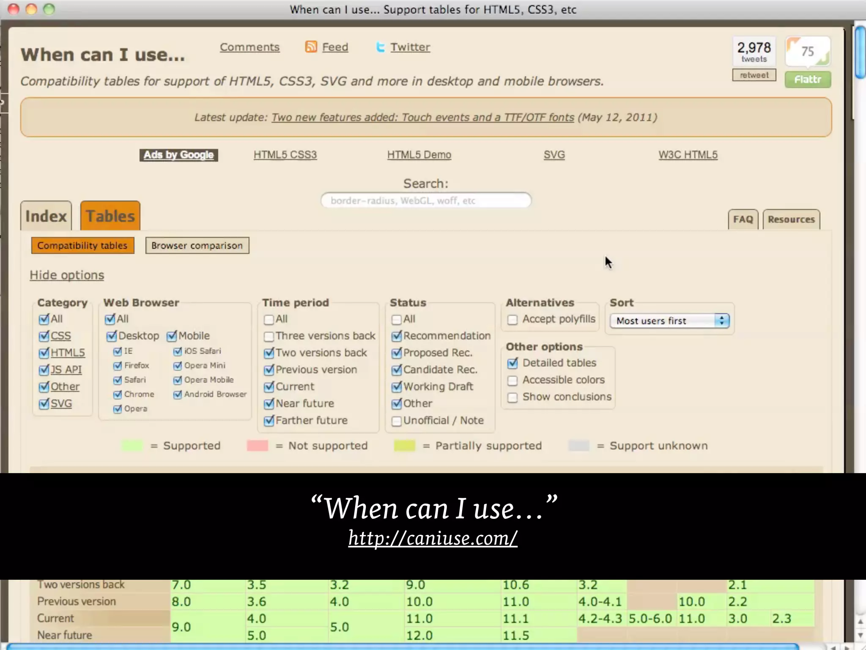Toggle Recommendation status checkbox
This screenshot has width=866, height=650.
(396, 336)
